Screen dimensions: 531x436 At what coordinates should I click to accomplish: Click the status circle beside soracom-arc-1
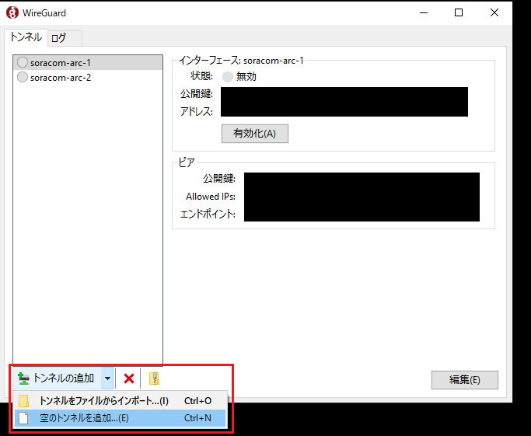(23, 62)
